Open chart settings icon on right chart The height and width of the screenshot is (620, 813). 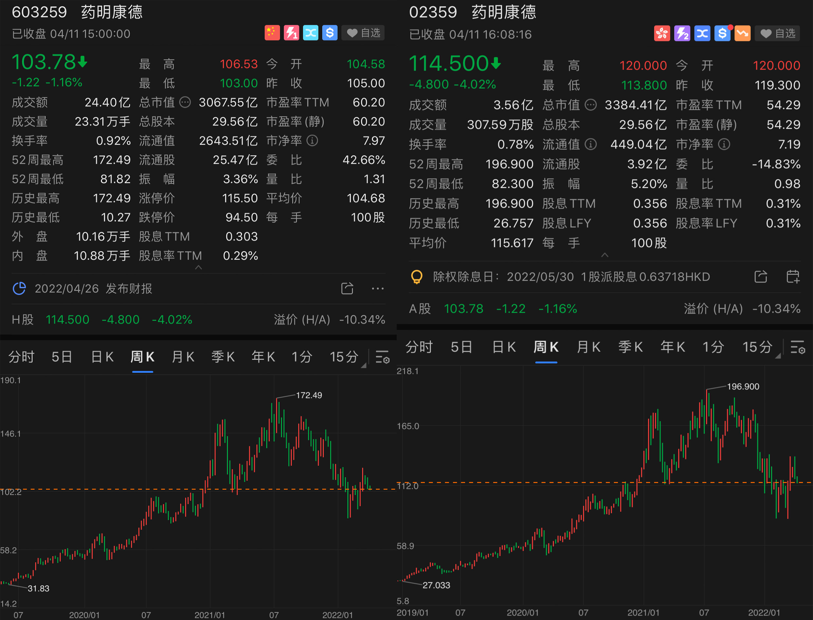coord(798,348)
